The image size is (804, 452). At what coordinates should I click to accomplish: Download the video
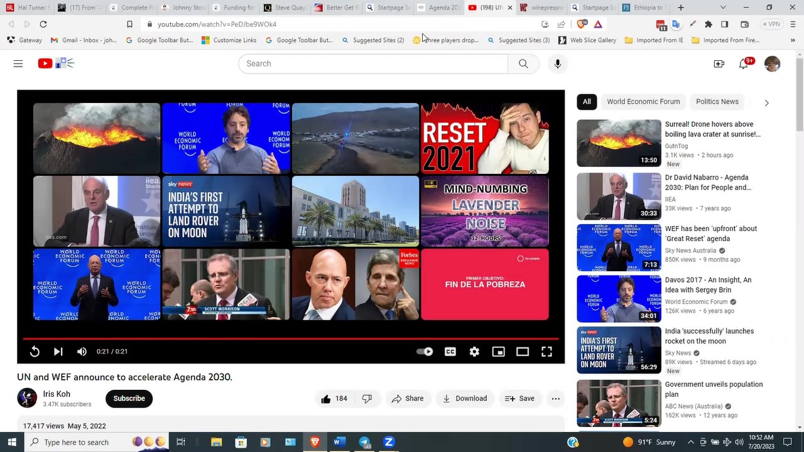click(465, 399)
